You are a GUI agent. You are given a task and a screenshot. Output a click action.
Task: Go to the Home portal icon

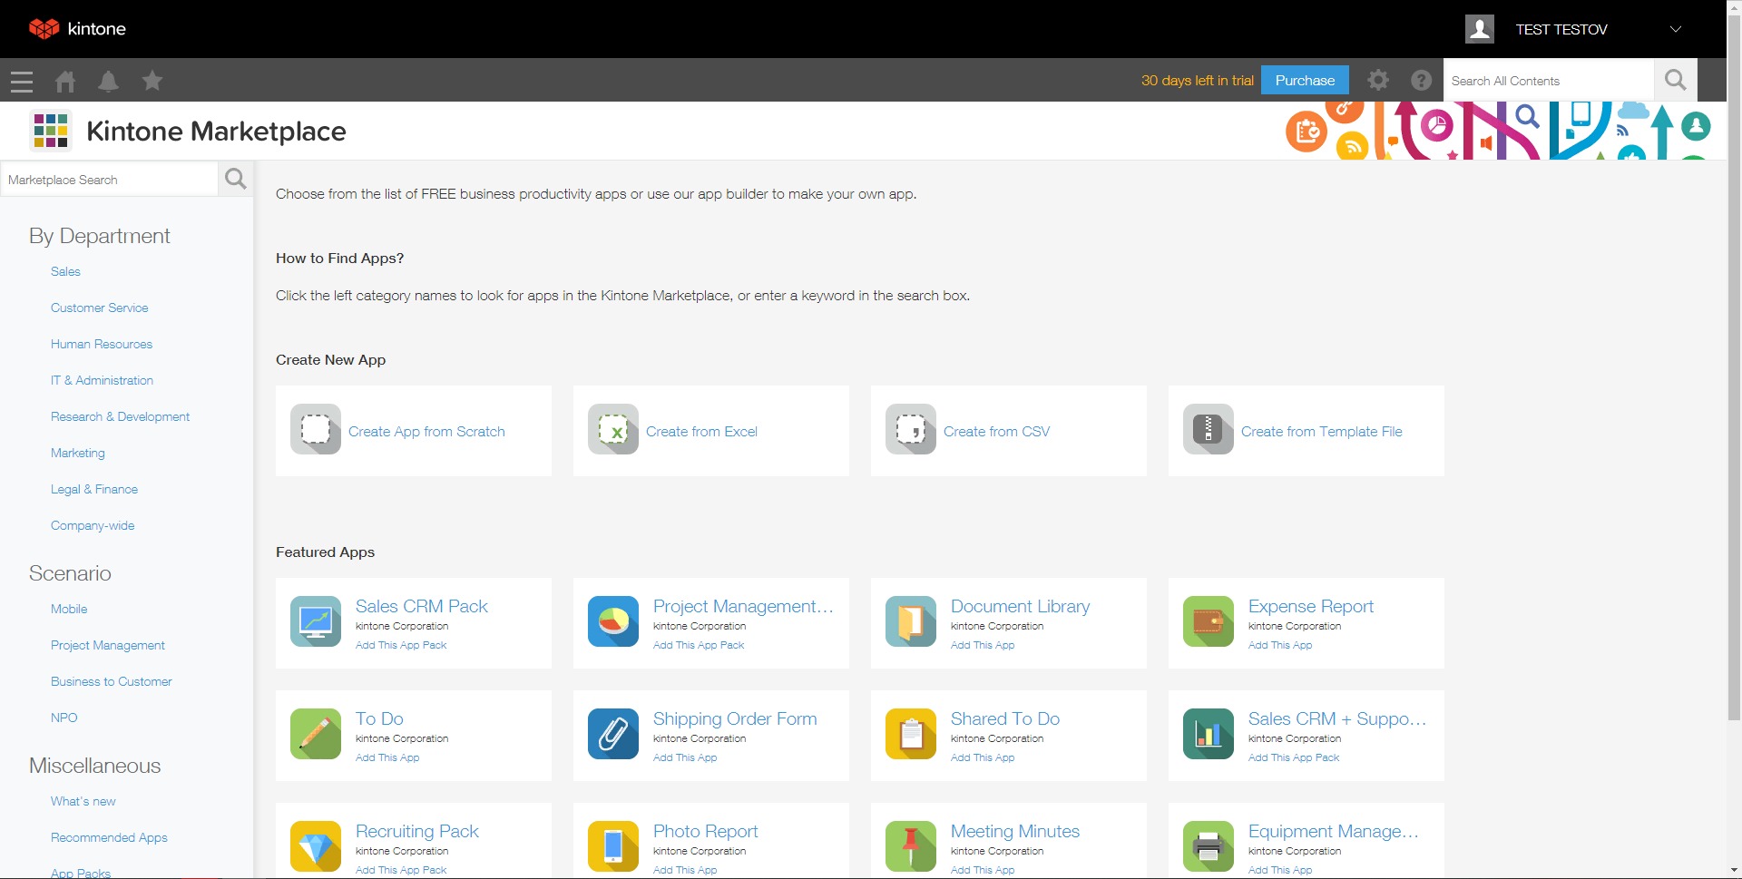click(65, 82)
